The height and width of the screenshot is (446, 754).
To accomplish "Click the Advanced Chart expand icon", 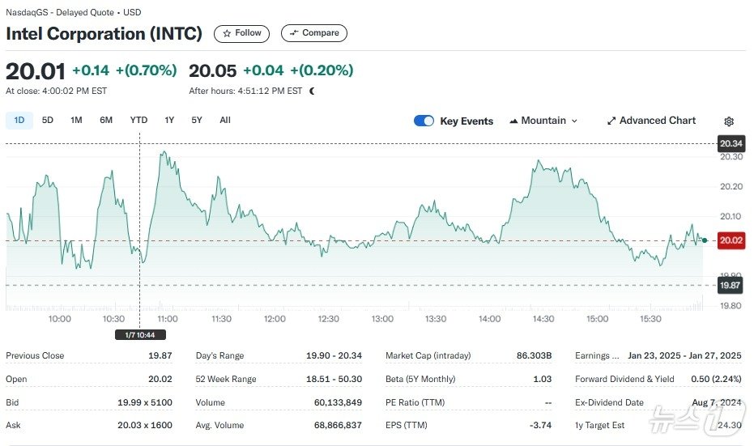I will [x=611, y=121].
